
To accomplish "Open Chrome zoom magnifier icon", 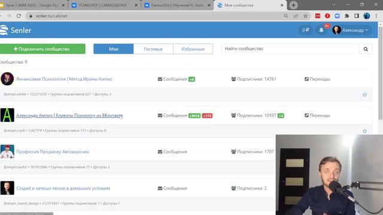I will tap(286, 16).
